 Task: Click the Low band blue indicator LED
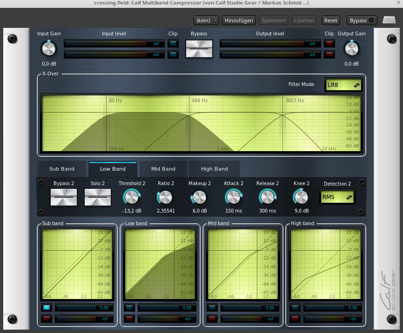click(x=129, y=307)
